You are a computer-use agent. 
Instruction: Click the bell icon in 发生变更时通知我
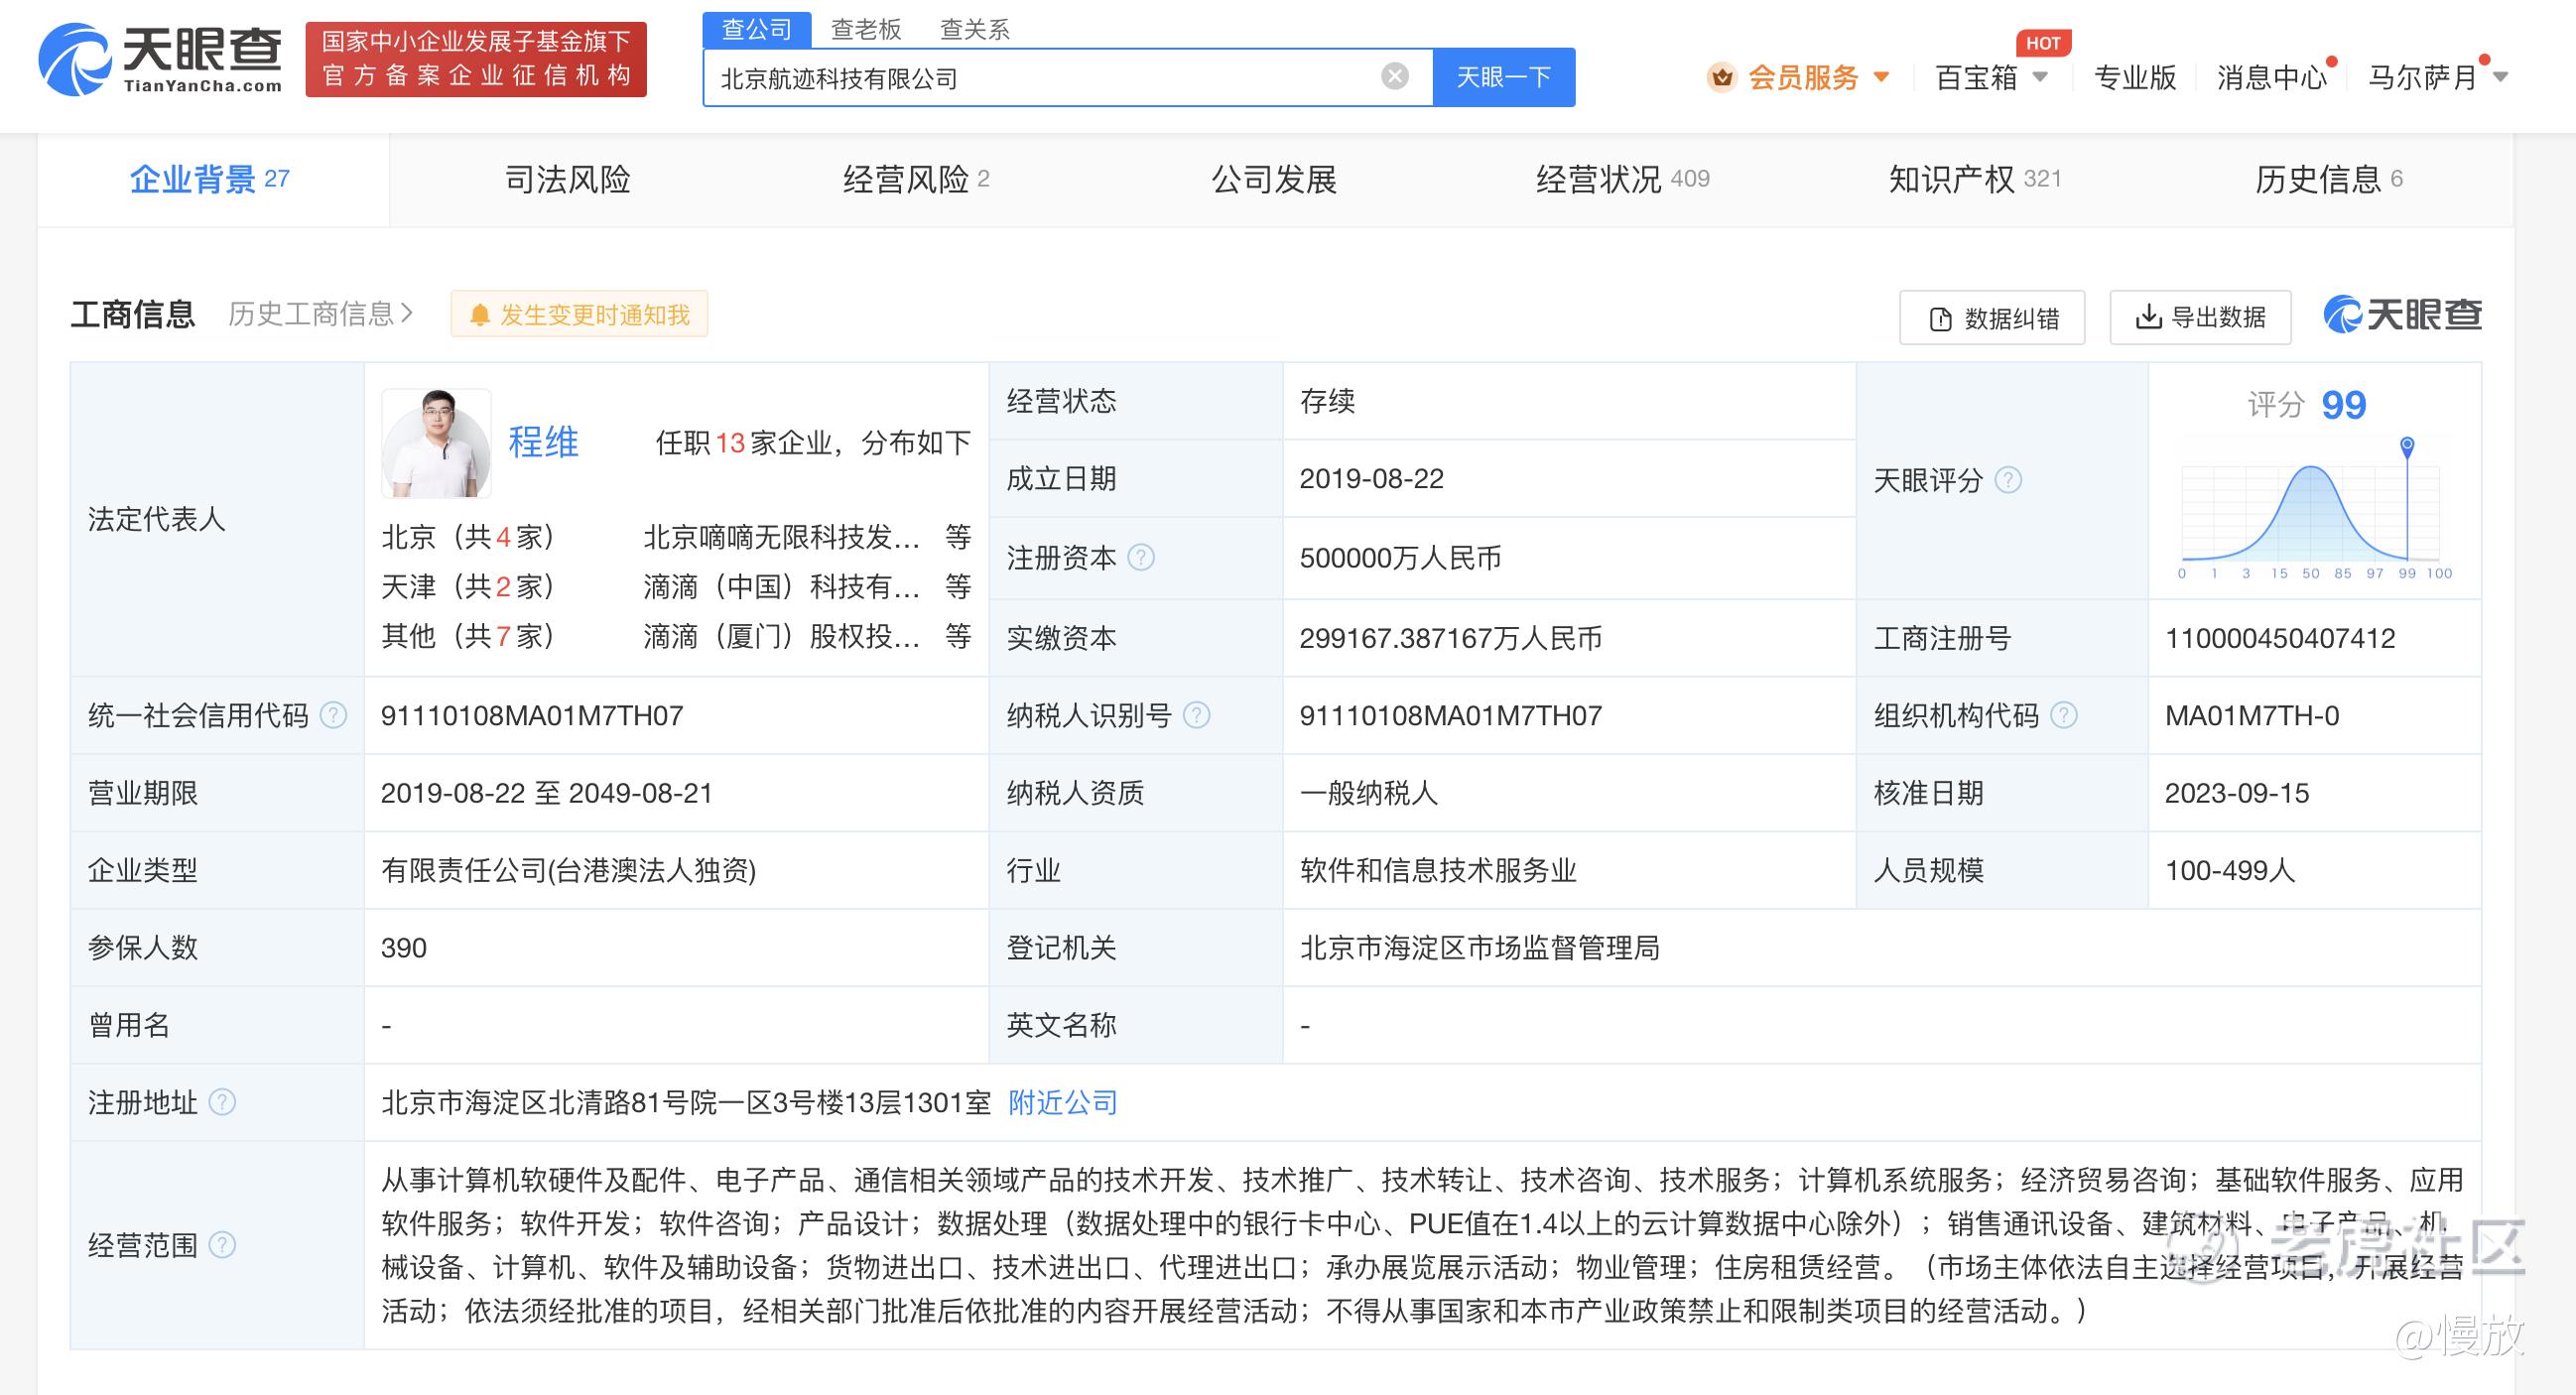(480, 315)
